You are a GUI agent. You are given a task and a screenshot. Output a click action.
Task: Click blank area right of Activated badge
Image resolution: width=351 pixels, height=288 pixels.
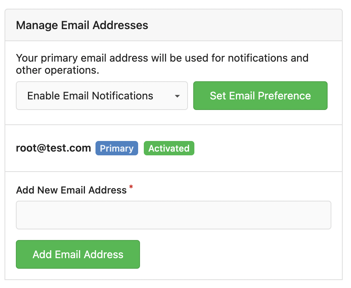264,149
